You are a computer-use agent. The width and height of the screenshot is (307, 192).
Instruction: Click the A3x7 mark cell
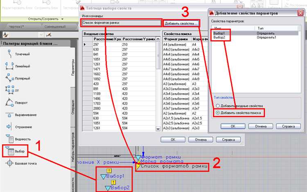click(x=199, y=108)
